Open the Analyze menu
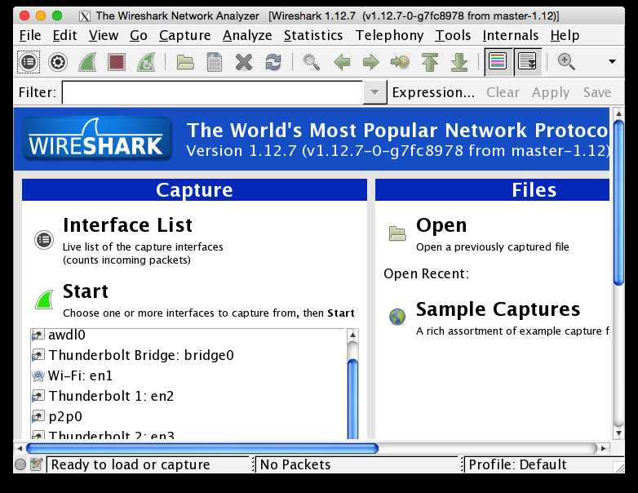Viewport: 638px width, 493px height. pyautogui.click(x=247, y=35)
